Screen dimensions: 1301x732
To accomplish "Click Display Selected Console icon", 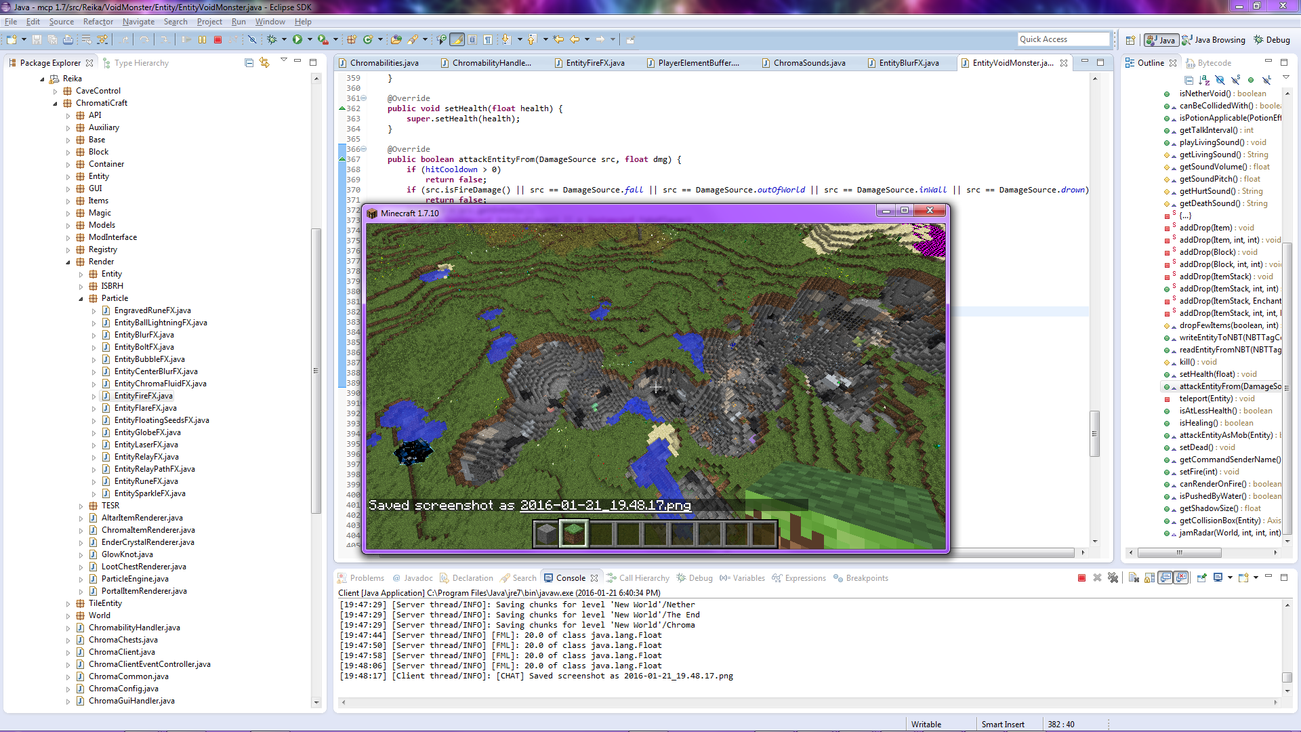I will pyautogui.click(x=1218, y=577).
